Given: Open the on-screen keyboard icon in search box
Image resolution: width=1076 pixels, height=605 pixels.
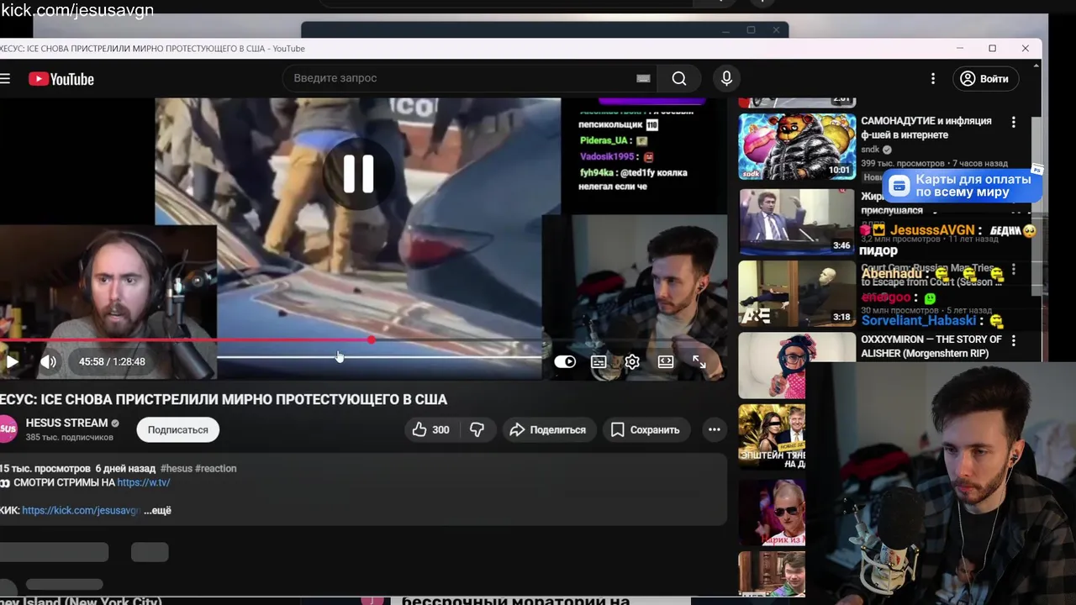Looking at the screenshot, I should click(x=643, y=78).
